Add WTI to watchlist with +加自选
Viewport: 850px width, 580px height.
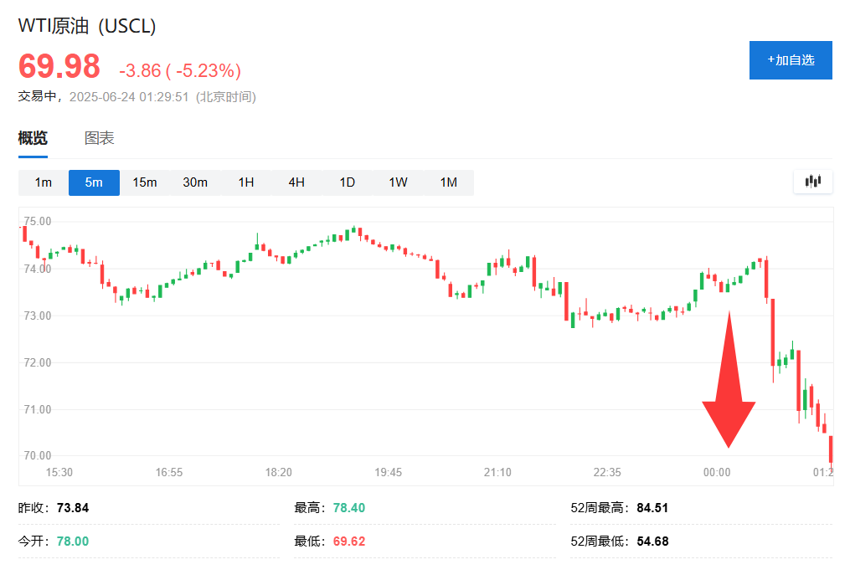tap(791, 60)
